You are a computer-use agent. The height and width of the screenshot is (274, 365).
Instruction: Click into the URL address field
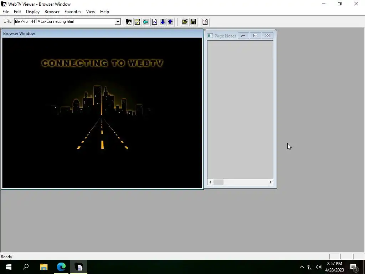(65, 21)
